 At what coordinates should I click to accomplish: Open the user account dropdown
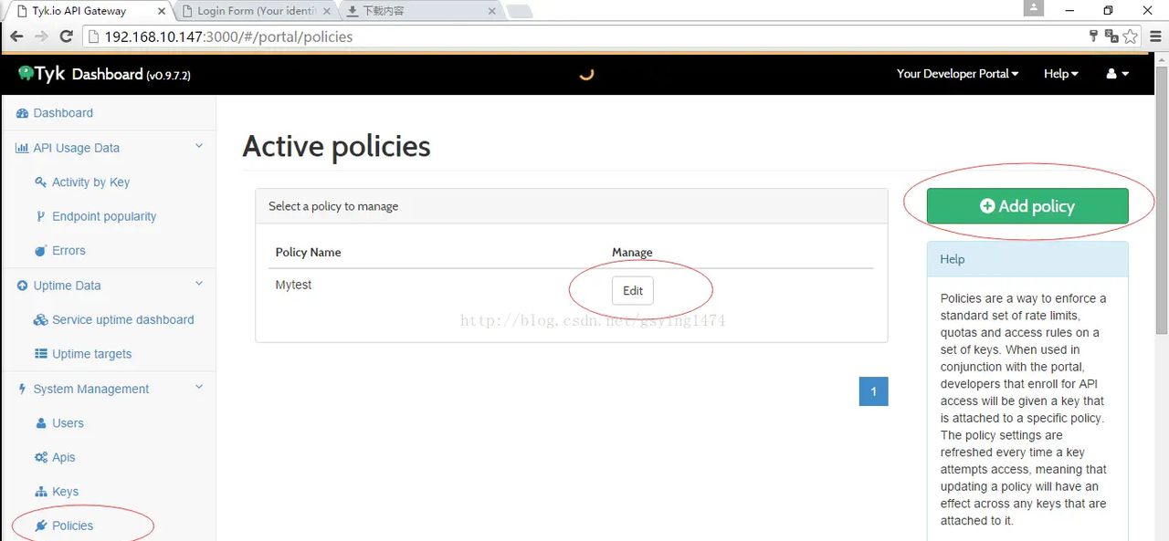(x=1118, y=74)
